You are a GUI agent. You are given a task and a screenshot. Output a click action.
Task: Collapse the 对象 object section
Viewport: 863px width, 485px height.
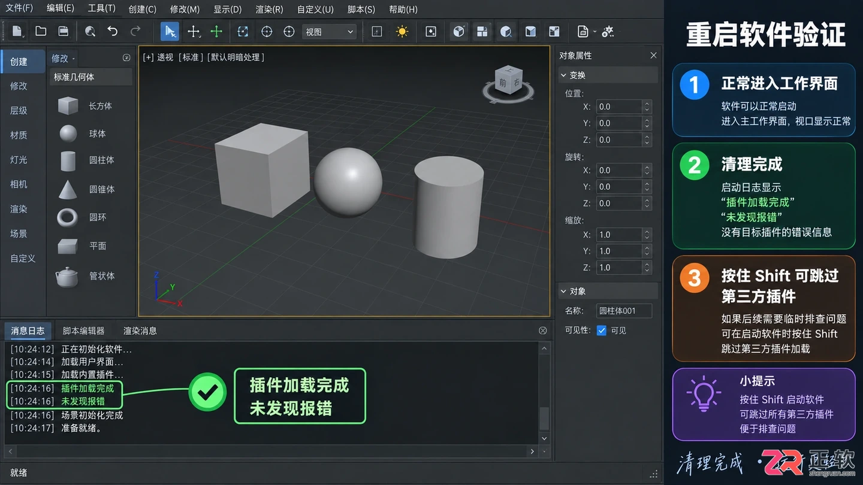pos(563,292)
